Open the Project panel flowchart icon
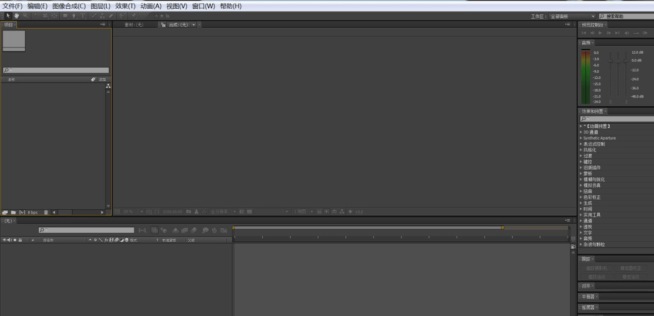This screenshot has height=316, width=654. (108, 87)
